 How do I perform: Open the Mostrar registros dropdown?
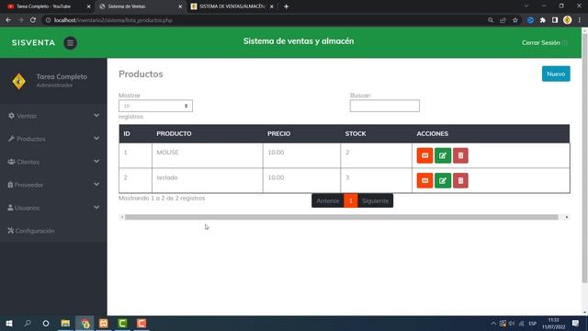tap(155, 106)
